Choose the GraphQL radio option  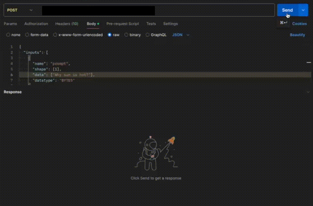click(x=148, y=35)
